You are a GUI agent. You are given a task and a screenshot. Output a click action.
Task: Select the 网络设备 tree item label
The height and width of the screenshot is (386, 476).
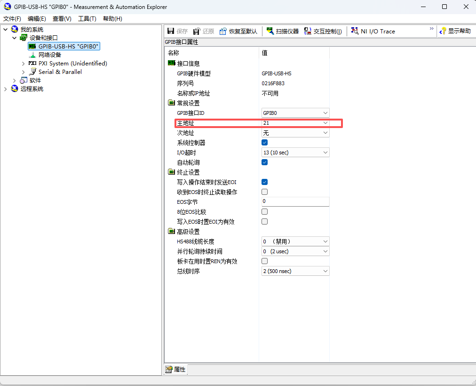pyautogui.click(x=50, y=55)
